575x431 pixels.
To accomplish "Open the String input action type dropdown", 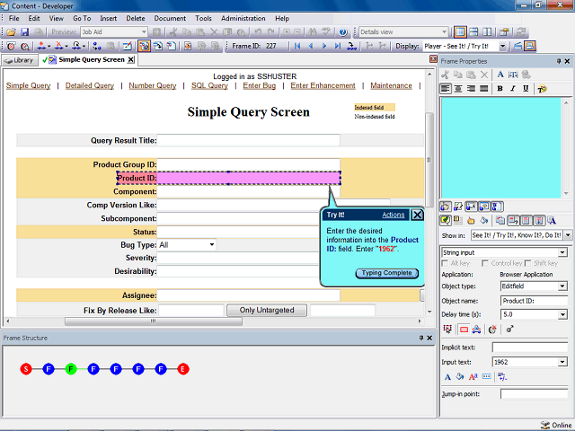I will coord(562,252).
